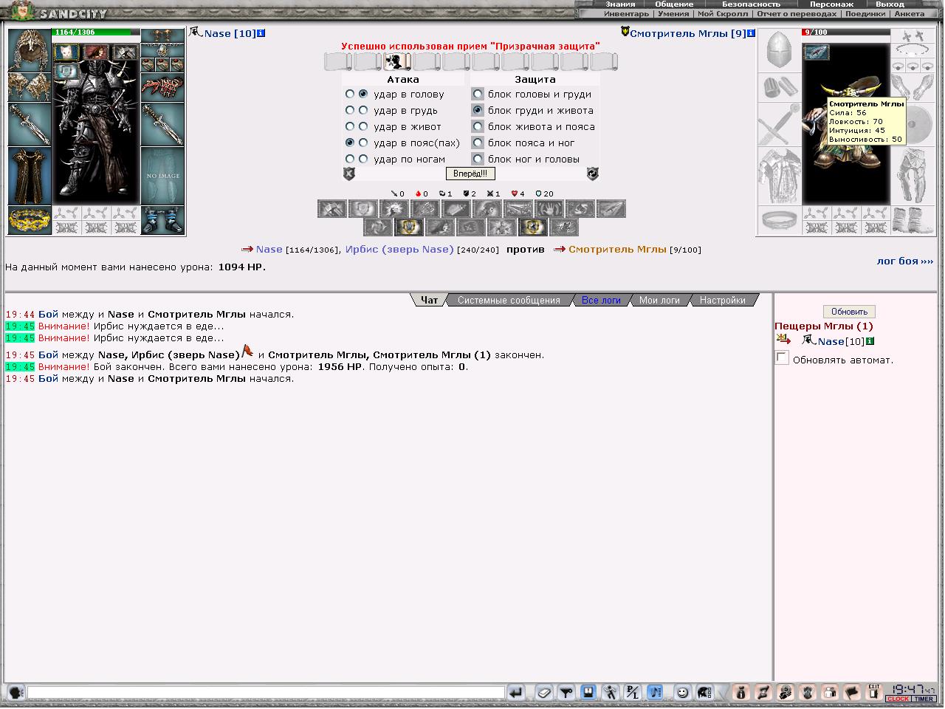Screen dimensions: 945x709
Task: Click the Обновить button
Action: 849,312
